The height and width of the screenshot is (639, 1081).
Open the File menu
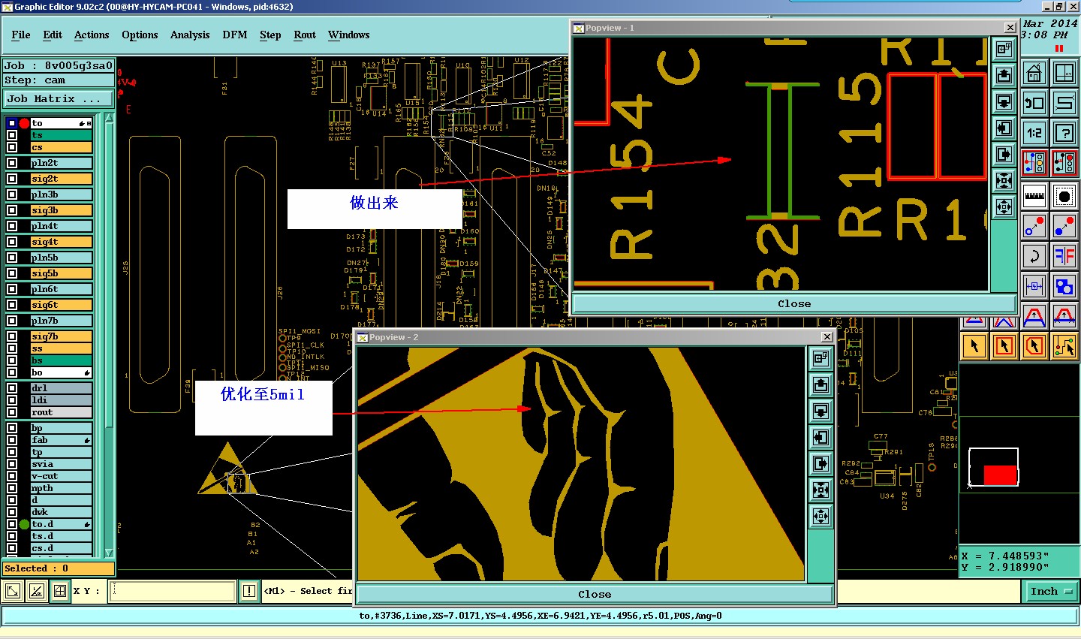pos(21,35)
